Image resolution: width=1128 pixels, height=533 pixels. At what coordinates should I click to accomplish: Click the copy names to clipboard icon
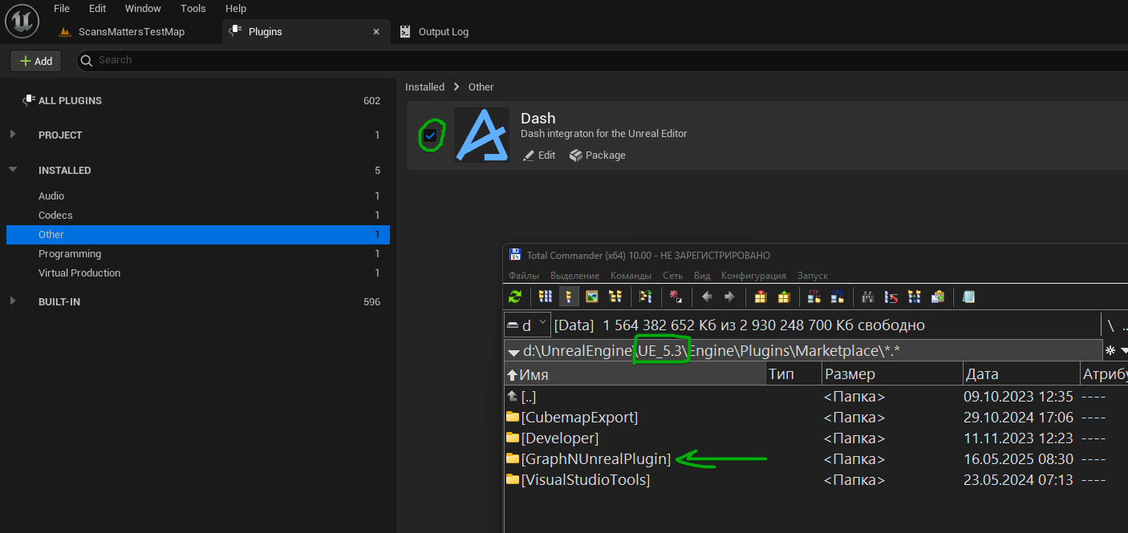point(937,297)
